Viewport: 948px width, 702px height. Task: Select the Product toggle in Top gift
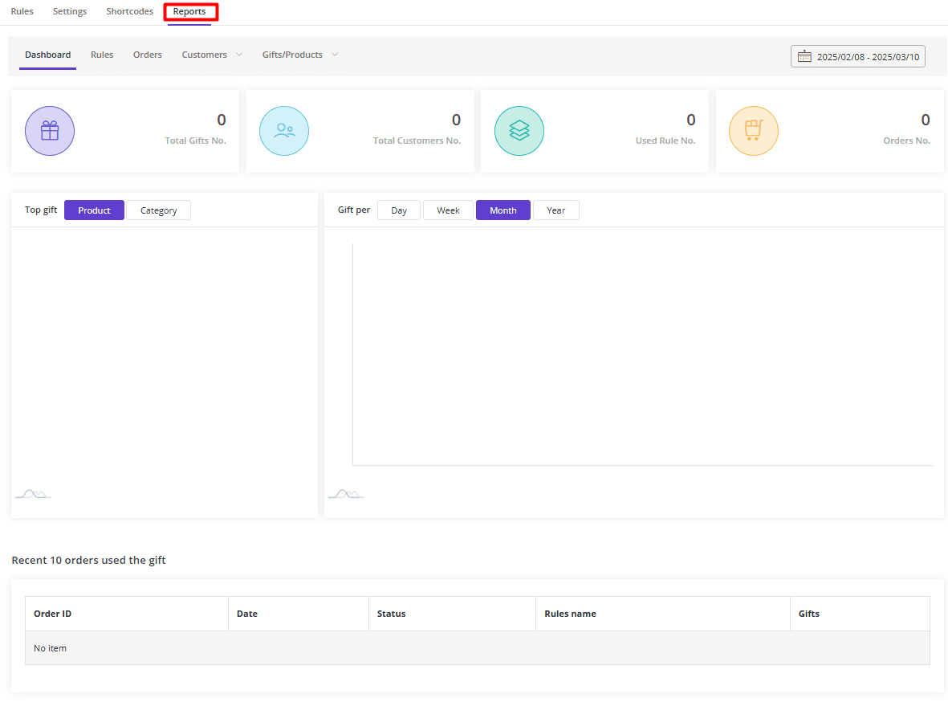click(94, 210)
